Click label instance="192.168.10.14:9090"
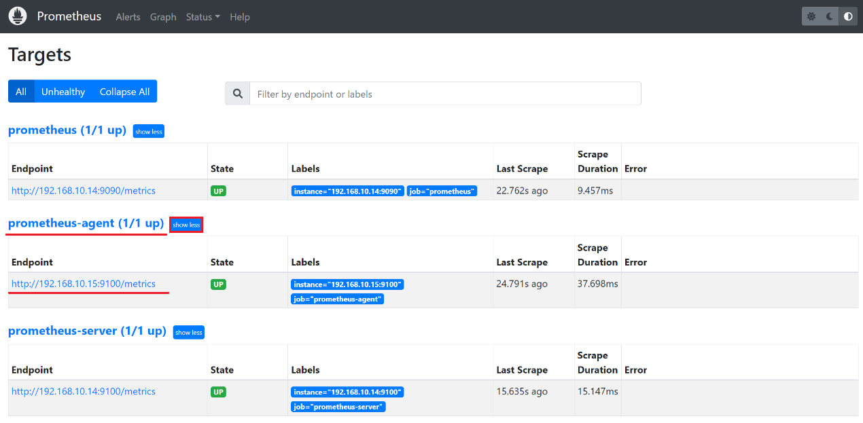 tap(348, 191)
